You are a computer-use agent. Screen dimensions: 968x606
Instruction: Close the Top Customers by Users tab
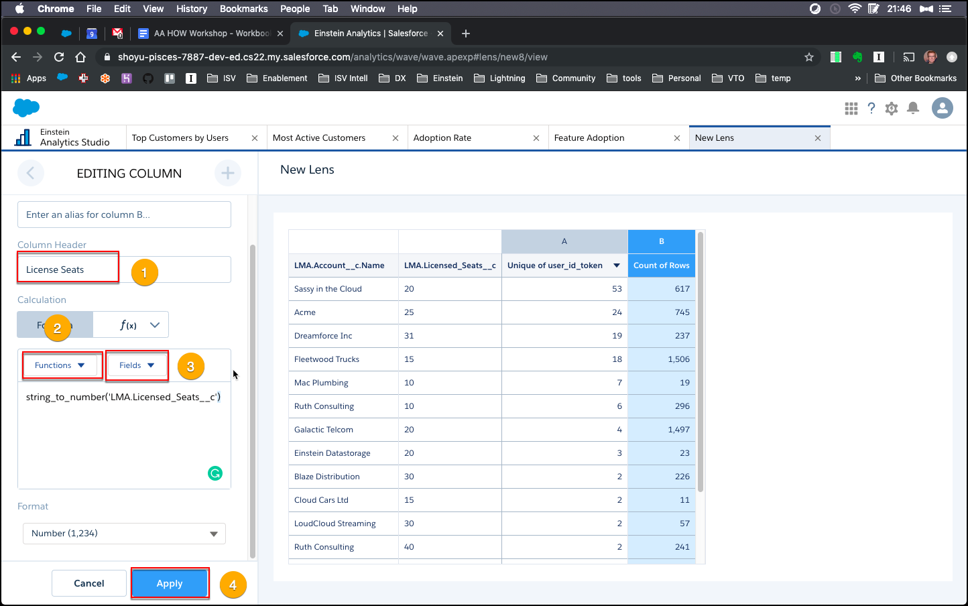255,138
